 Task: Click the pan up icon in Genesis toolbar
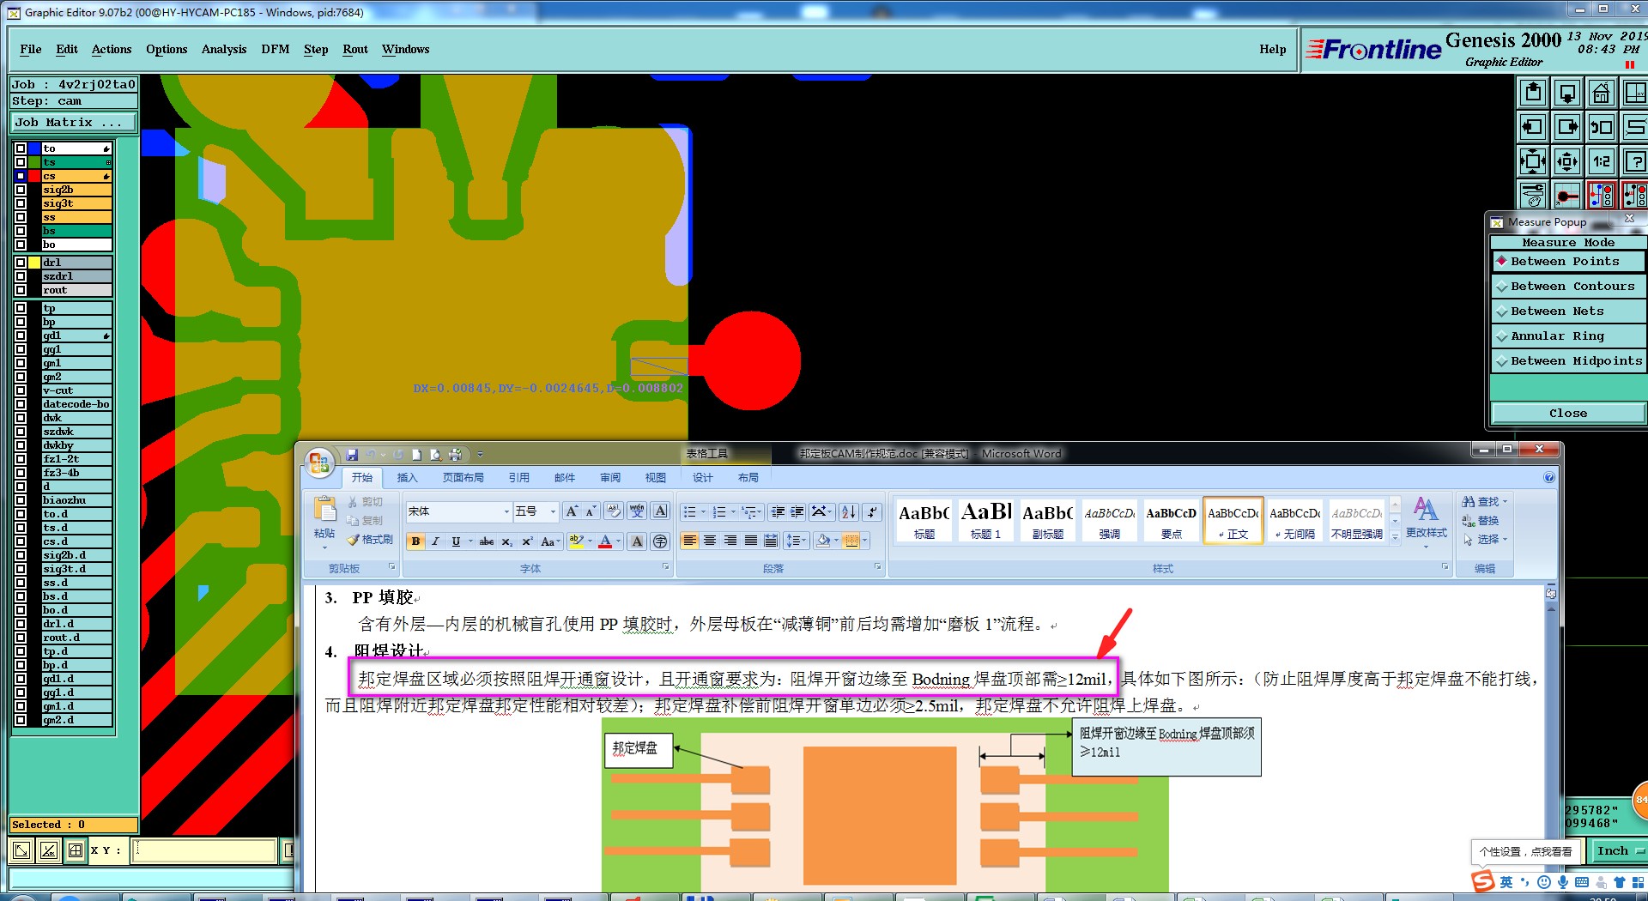1533,93
